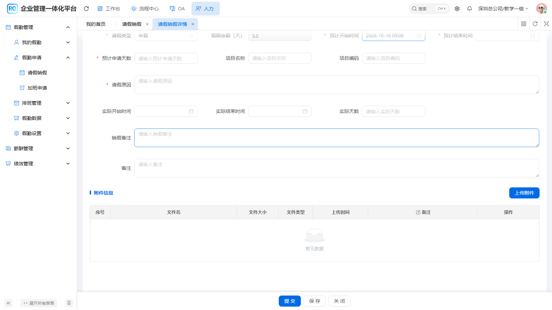552x310 pixels.
Task: Submit the form with 提交
Action: [290, 301]
